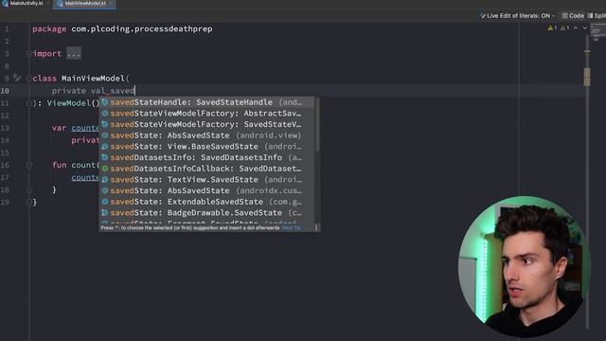Select savedDatasetsInfo: SavedDatasetsInfo suggestion
Viewport: 606px width, 341px height.
[x=207, y=157]
